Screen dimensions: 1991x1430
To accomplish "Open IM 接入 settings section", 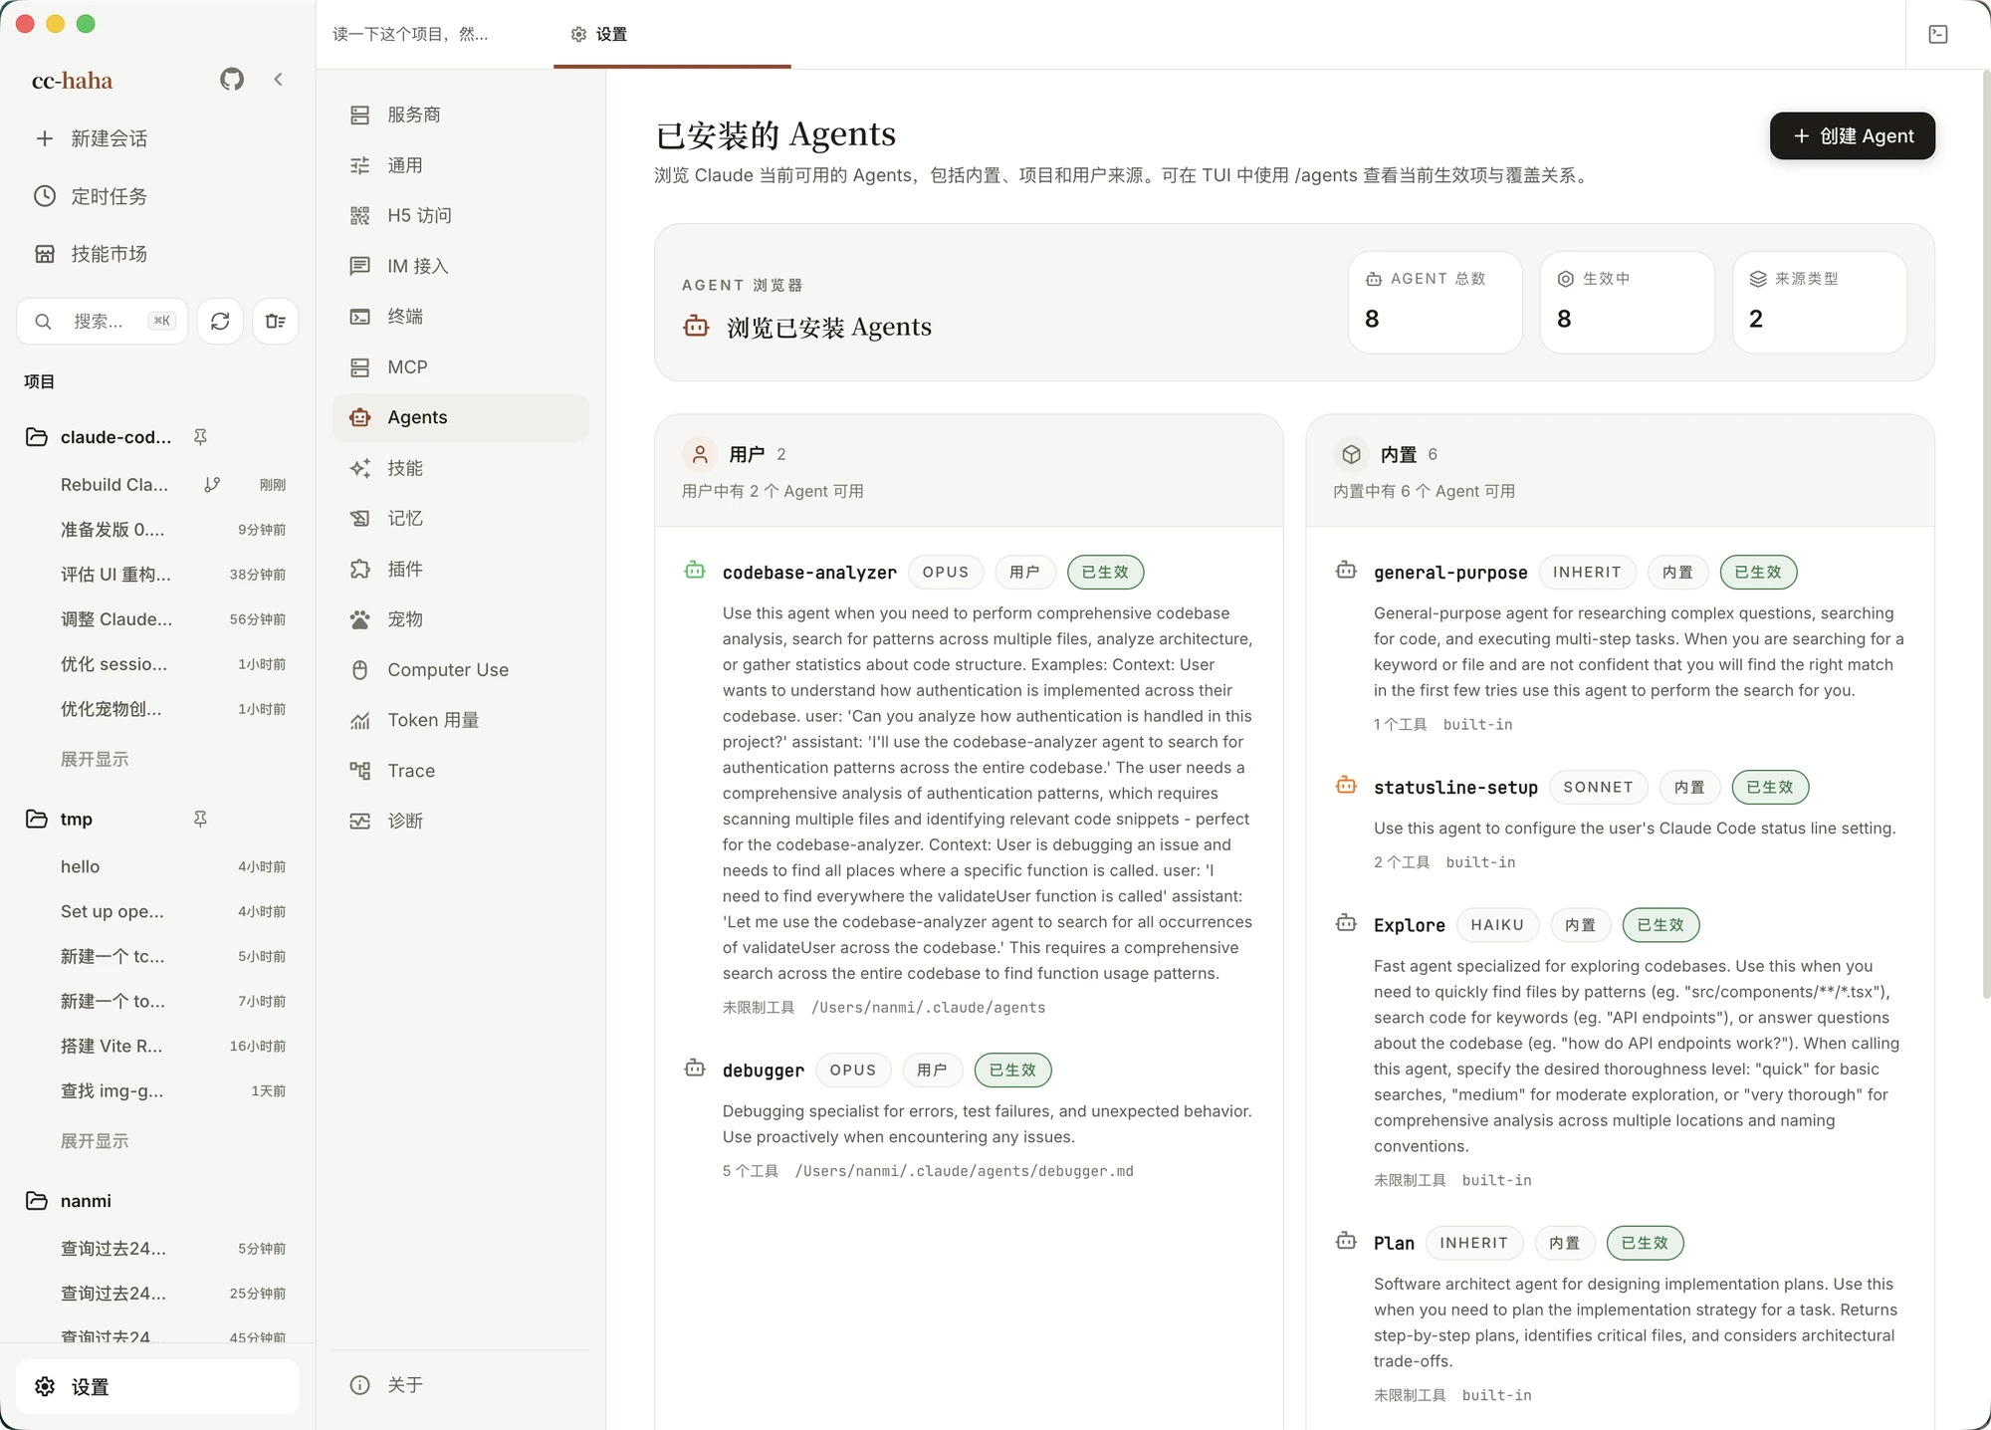I will 460,266.
